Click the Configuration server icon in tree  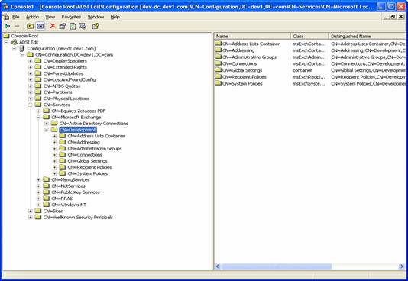pos(22,48)
